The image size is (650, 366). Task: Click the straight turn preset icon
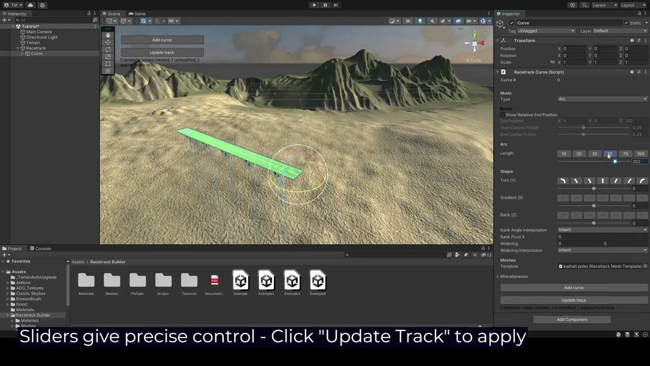[x=603, y=181]
